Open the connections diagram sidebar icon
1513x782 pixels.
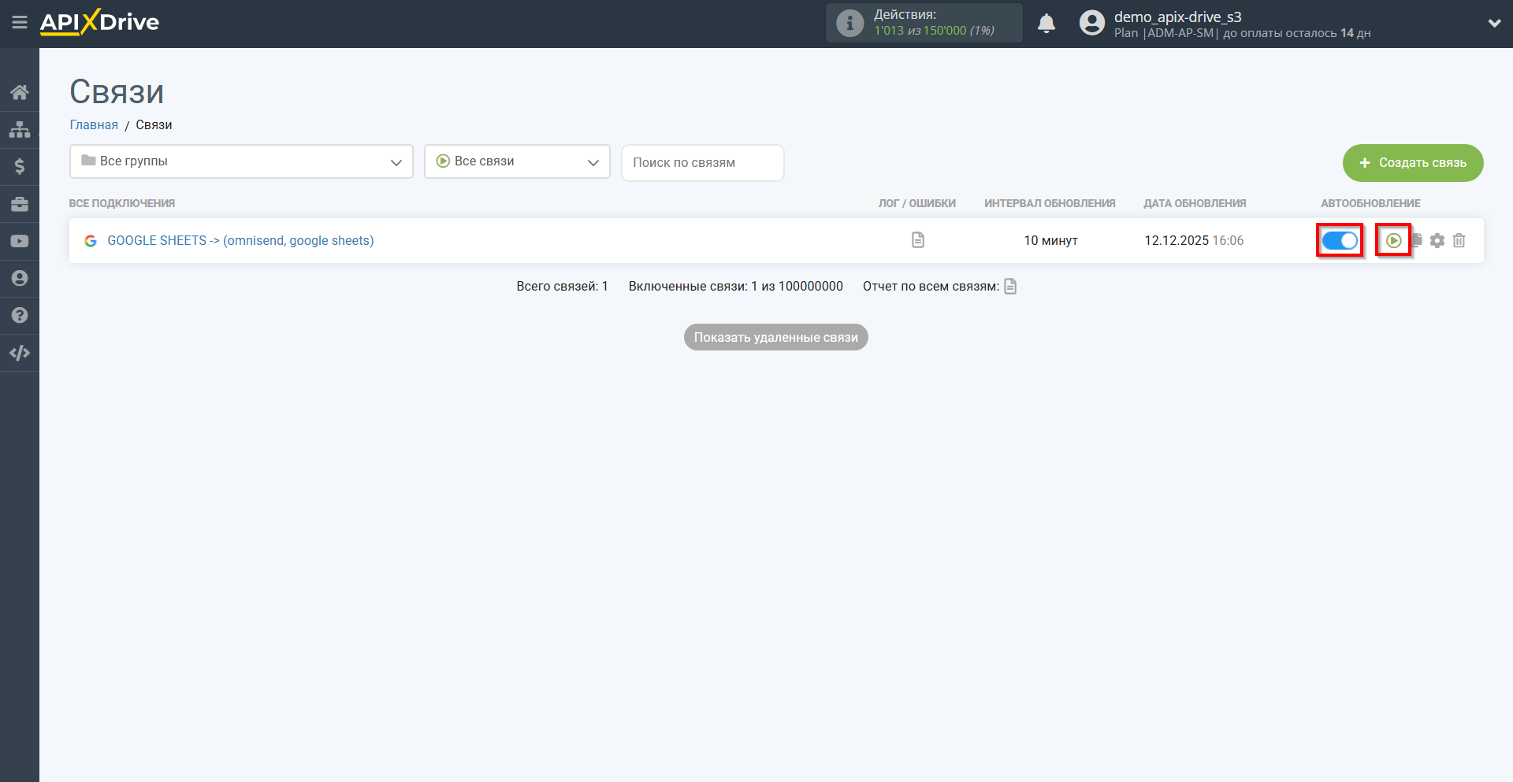[x=19, y=128]
